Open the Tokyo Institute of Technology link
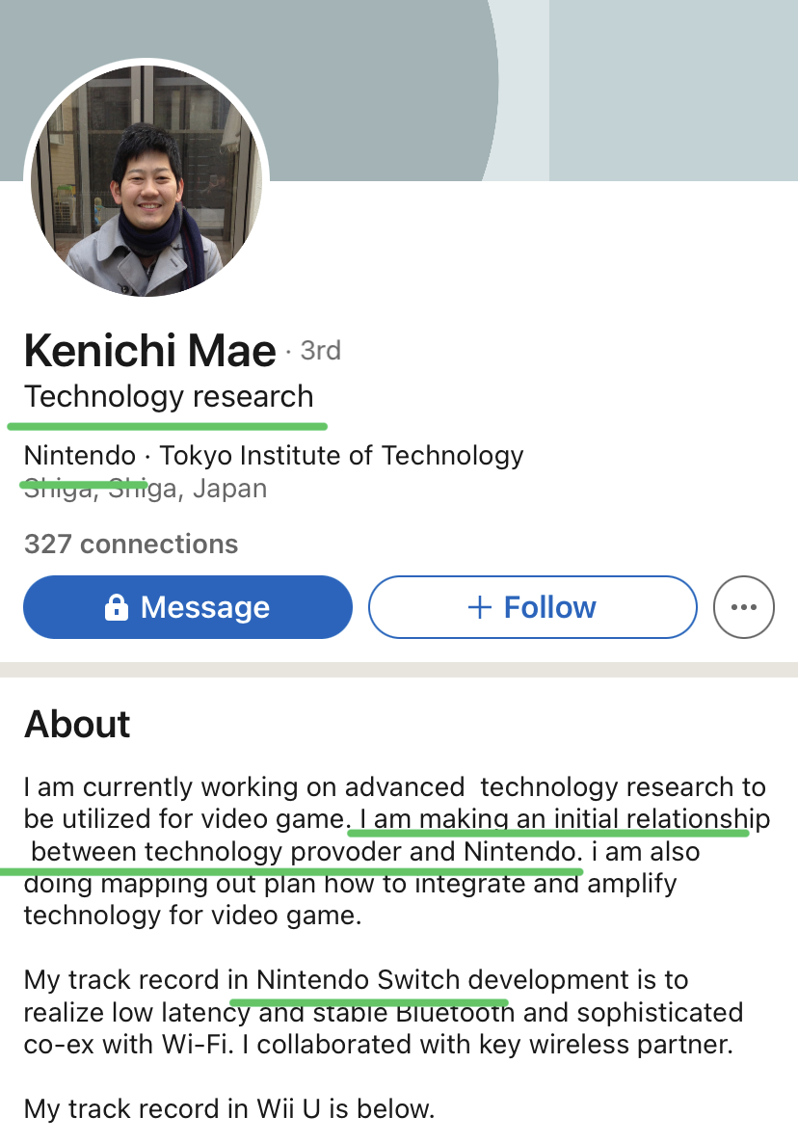Screen dimensions: 798x1143 point(341,455)
